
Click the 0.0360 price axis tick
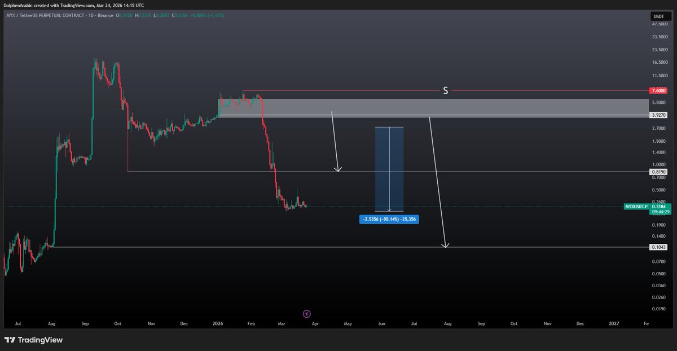pyautogui.click(x=660, y=286)
